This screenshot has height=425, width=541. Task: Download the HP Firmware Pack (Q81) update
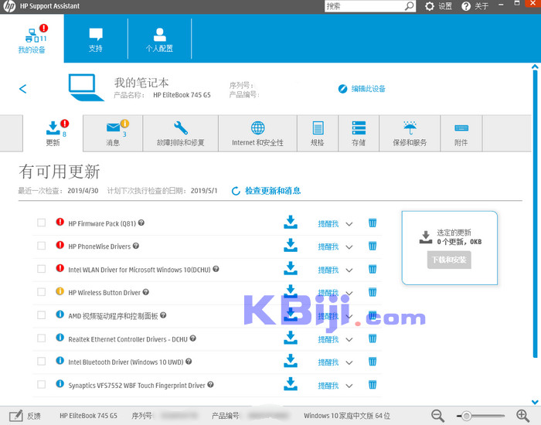[x=291, y=223]
